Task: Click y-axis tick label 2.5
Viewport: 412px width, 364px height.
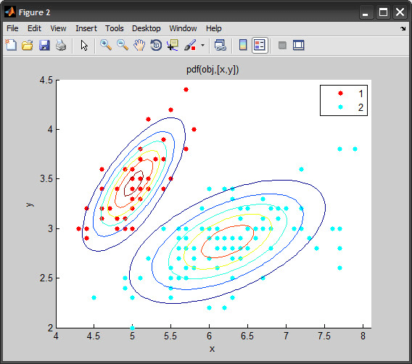Action: pyautogui.click(x=46, y=278)
